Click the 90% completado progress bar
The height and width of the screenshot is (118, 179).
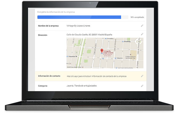[83, 17]
